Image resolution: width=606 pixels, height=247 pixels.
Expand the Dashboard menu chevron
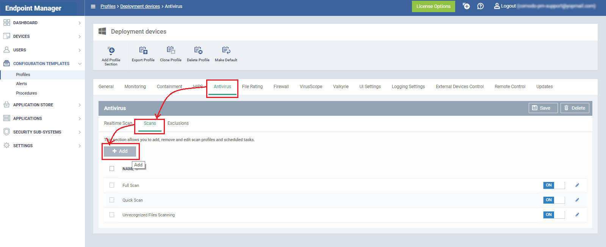point(80,23)
